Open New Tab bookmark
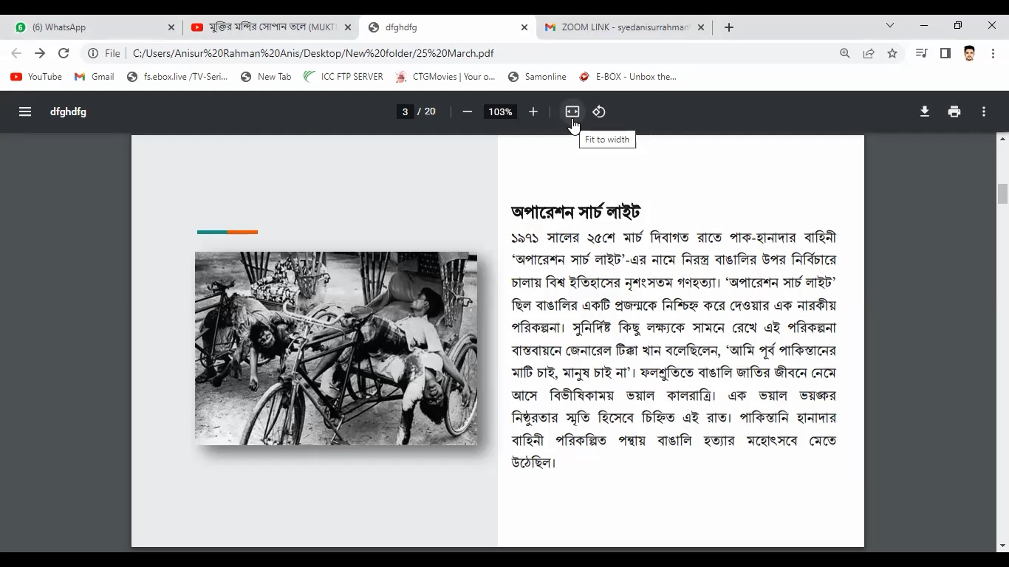This screenshot has height=567, width=1009. coord(266,77)
